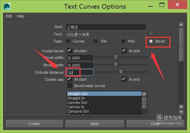190x133 pixels.
Task: Open the Font dropdown arrow
Action: coord(151,34)
